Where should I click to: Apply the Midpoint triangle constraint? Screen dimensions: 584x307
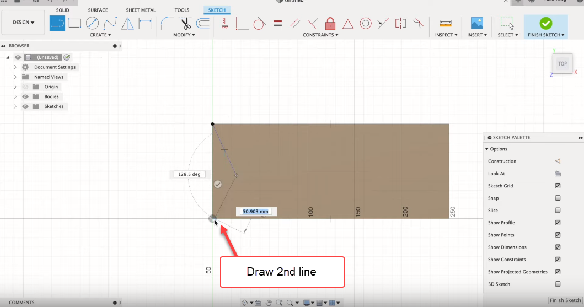point(348,24)
